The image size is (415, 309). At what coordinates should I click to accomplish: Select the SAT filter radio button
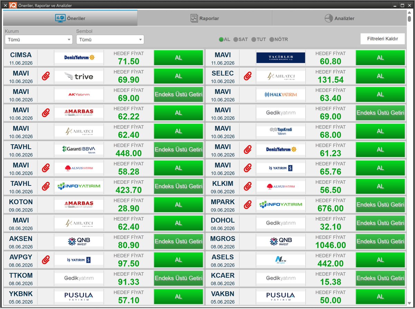pyautogui.click(x=236, y=39)
